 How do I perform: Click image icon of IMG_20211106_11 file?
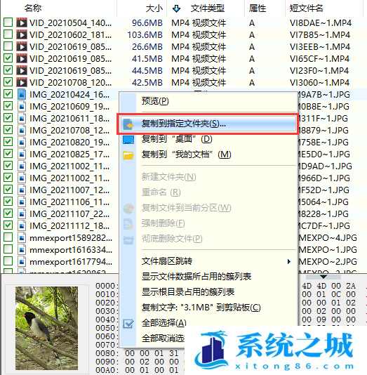click(22, 202)
